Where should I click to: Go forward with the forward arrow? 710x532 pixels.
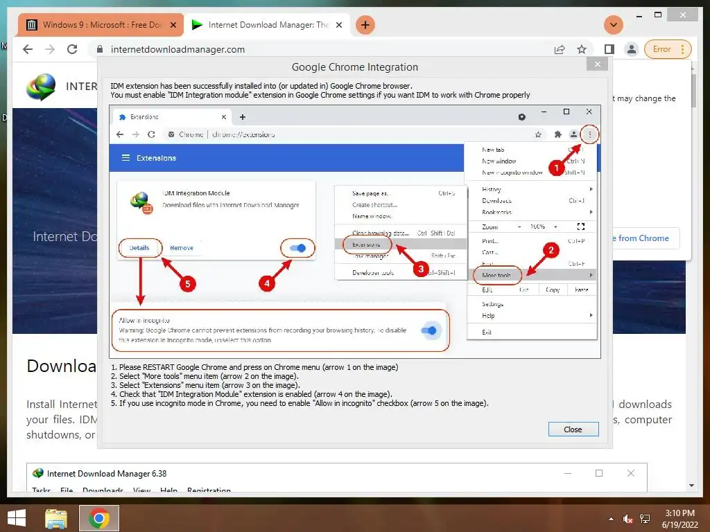coord(50,49)
